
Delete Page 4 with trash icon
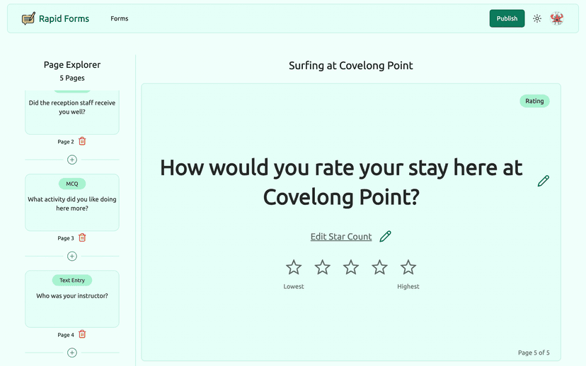point(82,334)
